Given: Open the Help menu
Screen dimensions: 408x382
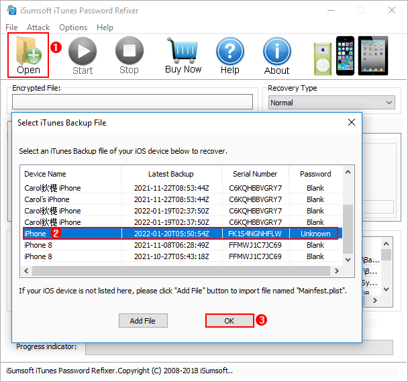Looking at the screenshot, I should (x=105, y=28).
